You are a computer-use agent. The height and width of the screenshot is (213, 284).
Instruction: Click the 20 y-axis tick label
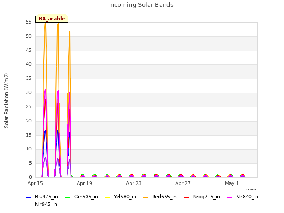(x=28, y=121)
